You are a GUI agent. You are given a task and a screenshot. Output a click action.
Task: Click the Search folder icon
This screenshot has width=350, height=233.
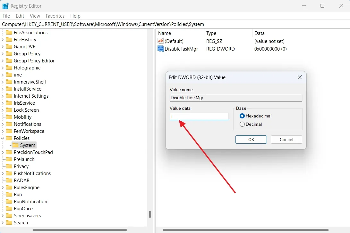tap(9, 223)
